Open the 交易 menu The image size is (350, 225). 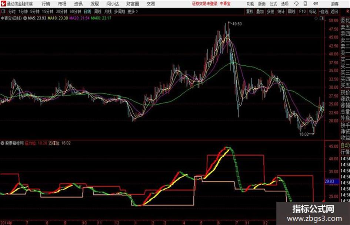tap(151, 4)
